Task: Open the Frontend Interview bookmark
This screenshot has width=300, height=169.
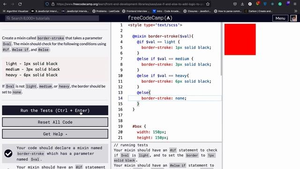Action: click(x=135, y=11)
